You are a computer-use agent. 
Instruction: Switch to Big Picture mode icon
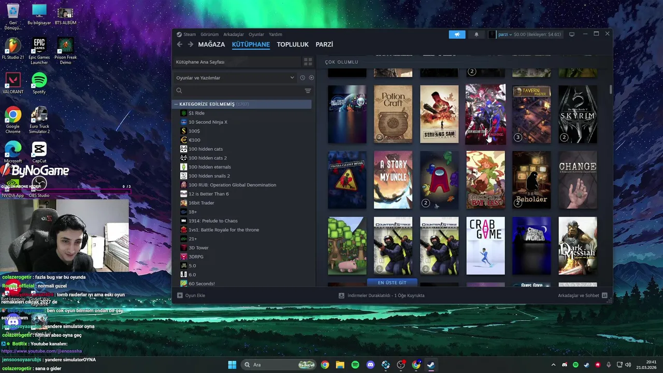[572, 34]
